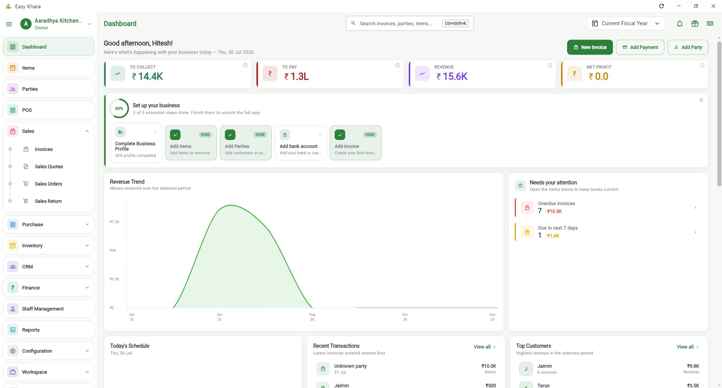722x388 pixels.
Task: Go to Invoices under Sales
Action: (44, 149)
